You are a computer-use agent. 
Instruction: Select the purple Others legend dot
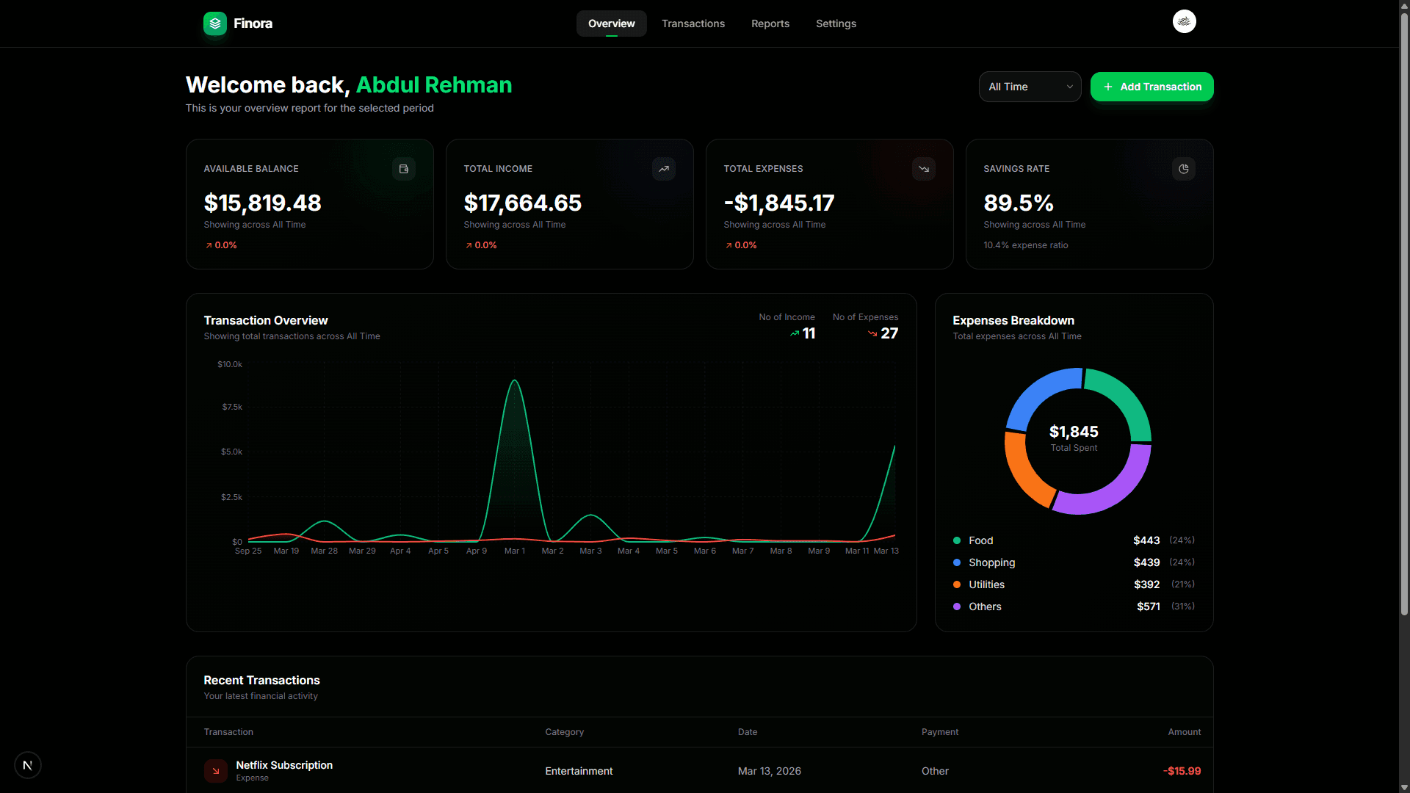click(x=957, y=606)
